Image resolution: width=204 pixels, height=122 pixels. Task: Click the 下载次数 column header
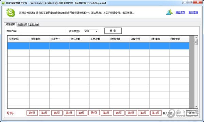99,39
